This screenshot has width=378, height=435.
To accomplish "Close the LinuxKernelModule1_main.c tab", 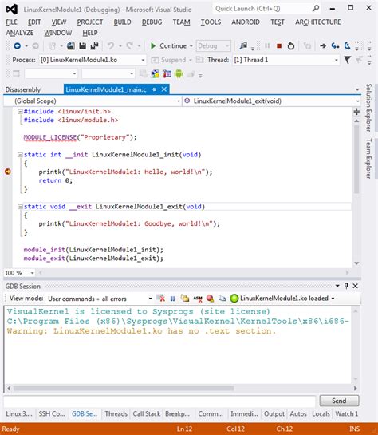I will 164,89.
